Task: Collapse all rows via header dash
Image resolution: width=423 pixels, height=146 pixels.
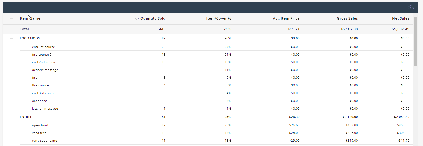Action: tap(11, 18)
